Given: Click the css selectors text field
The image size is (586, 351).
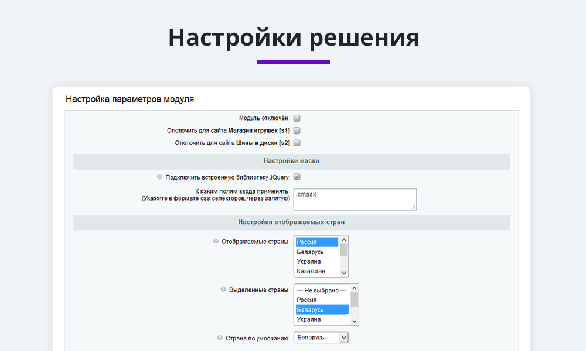Looking at the screenshot, I should tap(355, 199).
